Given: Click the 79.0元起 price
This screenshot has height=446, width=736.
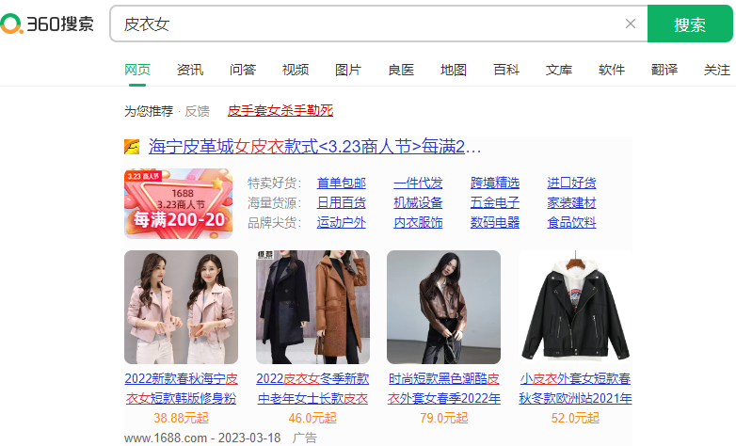Looking at the screenshot, I should click(443, 418).
